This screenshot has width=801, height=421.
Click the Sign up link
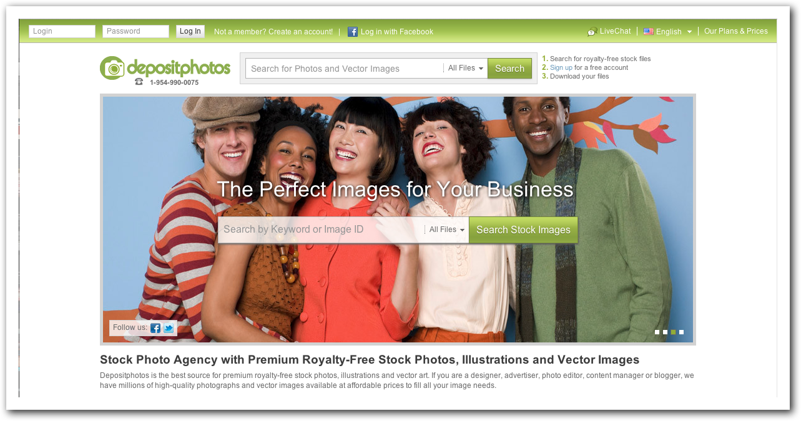pyautogui.click(x=561, y=67)
